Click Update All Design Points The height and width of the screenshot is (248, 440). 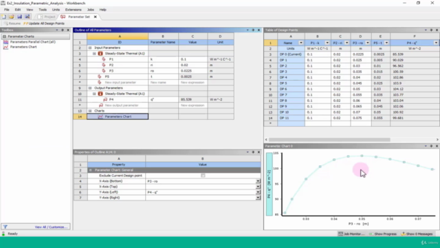[44, 23]
